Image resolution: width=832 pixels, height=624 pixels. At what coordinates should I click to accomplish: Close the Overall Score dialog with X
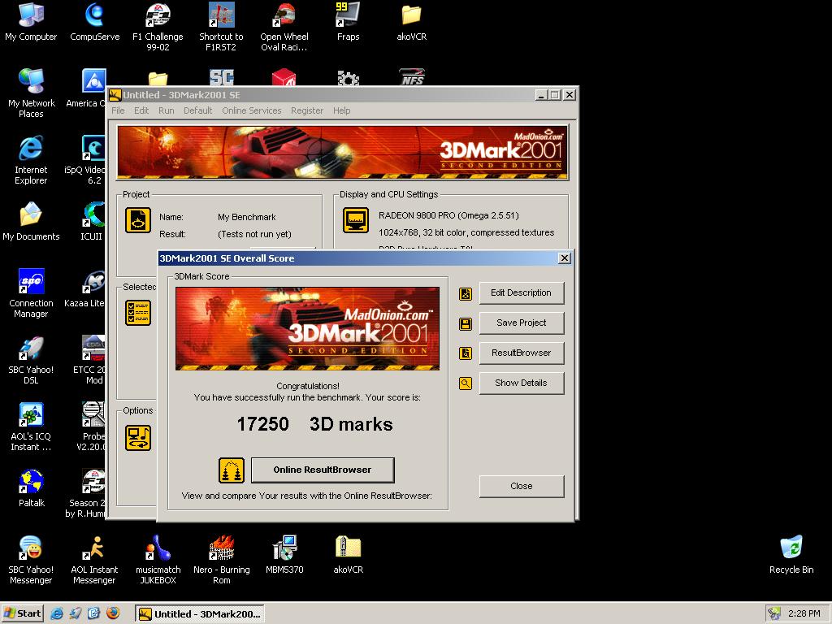[x=565, y=258]
